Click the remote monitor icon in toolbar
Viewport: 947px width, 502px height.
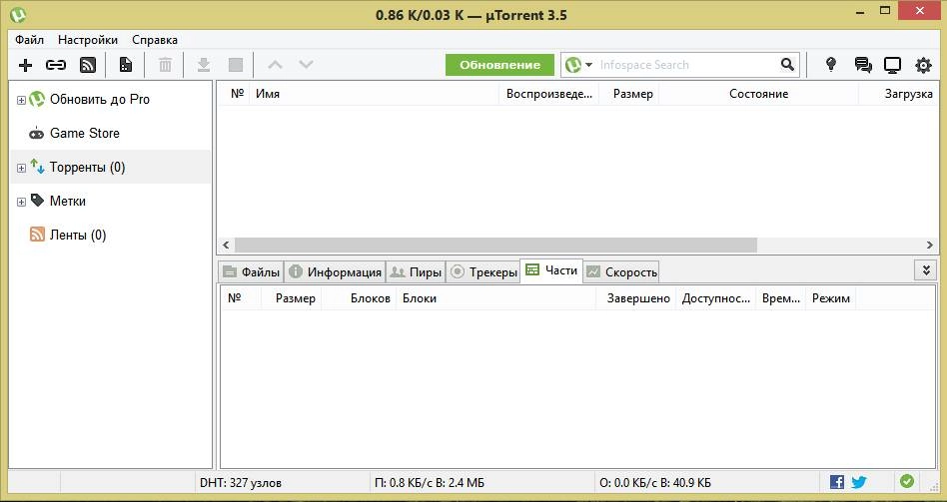[x=893, y=65]
